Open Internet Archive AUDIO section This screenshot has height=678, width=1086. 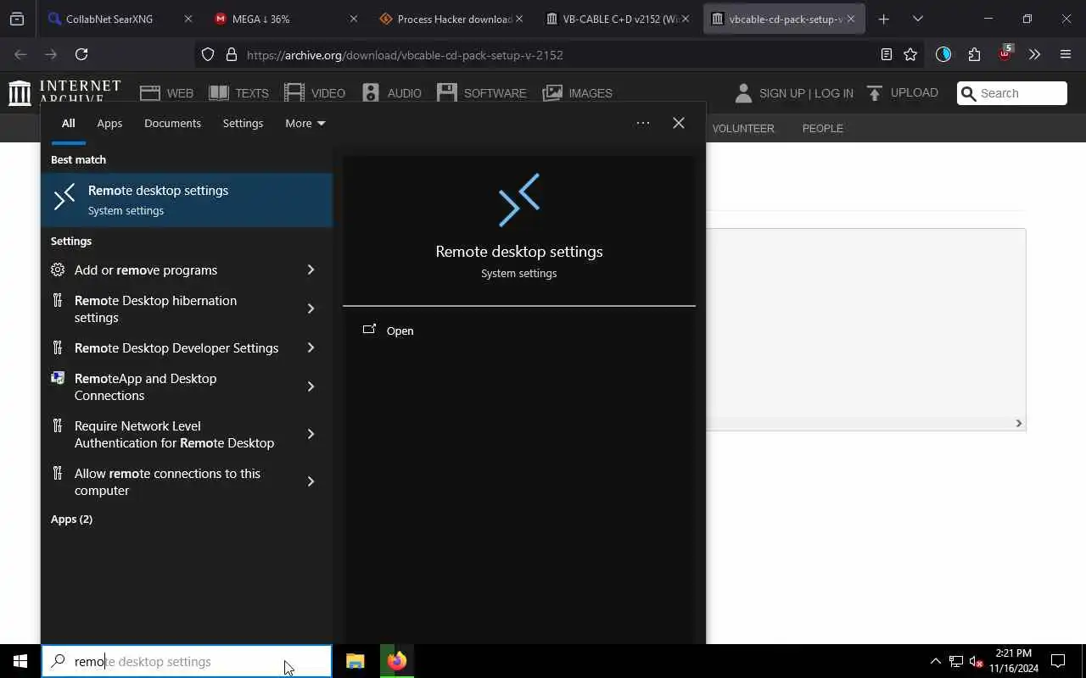click(392, 93)
